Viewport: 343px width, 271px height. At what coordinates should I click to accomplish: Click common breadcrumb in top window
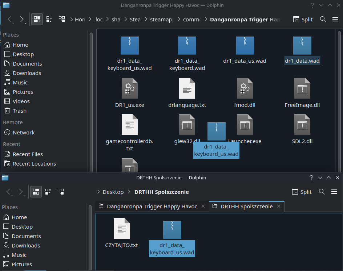point(192,20)
